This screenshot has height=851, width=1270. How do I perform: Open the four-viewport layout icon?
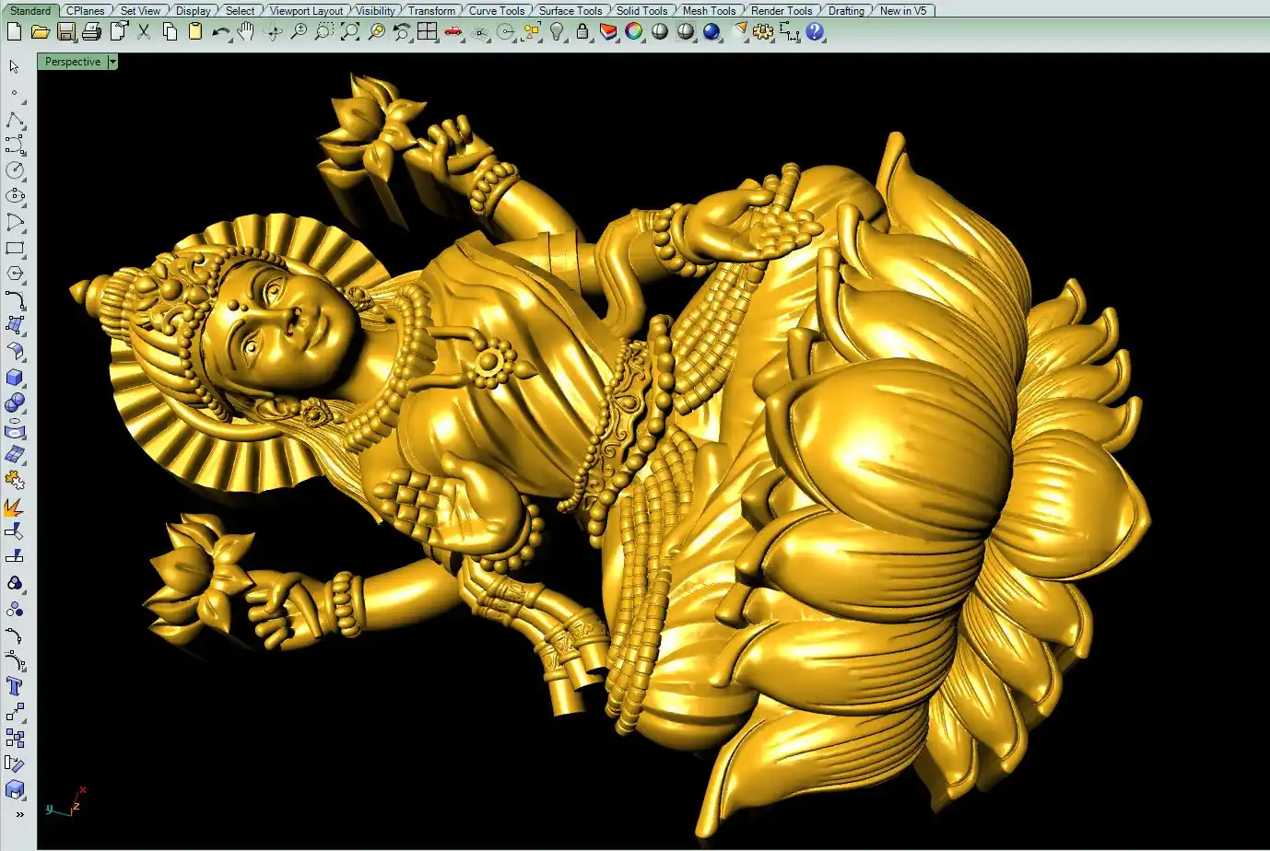point(427,32)
